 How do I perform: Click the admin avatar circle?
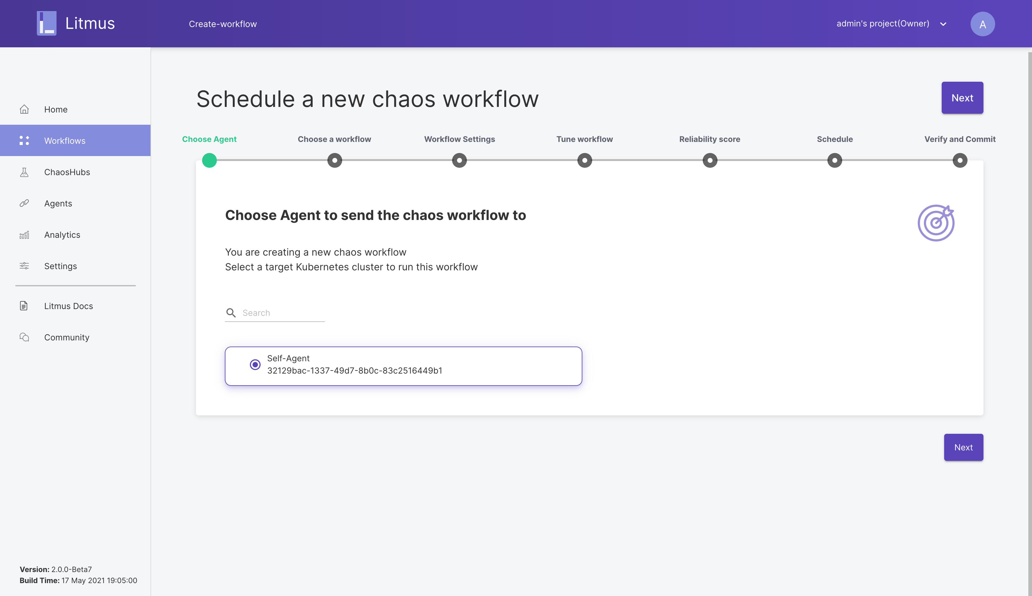982,24
